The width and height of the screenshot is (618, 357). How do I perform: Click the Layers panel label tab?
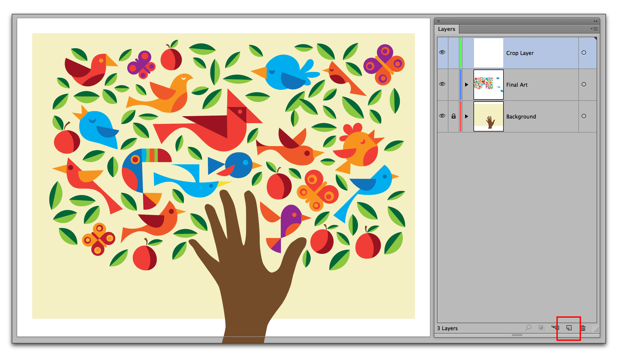pos(447,29)
